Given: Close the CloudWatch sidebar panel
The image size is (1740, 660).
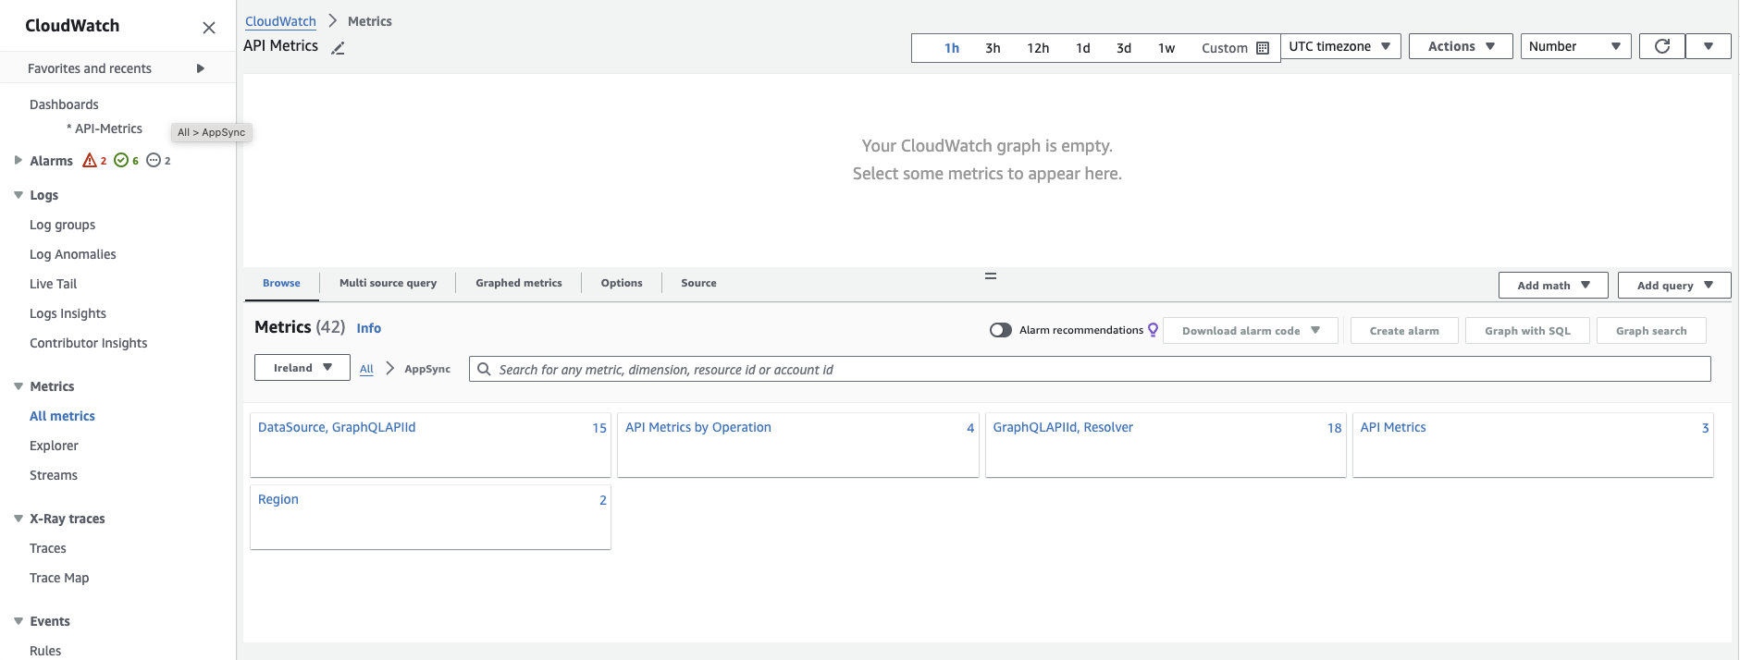Looking at the screenshot, I should click(209, 28).
